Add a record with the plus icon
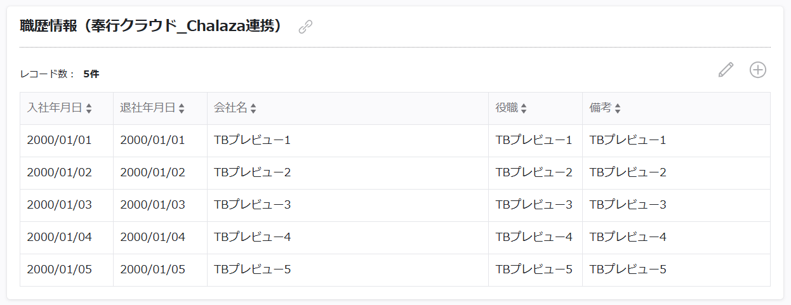The height and width of the screenshot is (305, 791). click(x=758, y=70)
